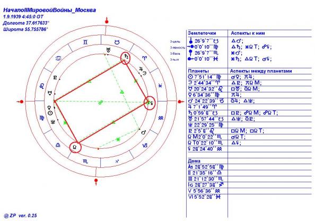Click the circled Saturn glyph on chart
This screenshot has width=315, height=221.
126,57
